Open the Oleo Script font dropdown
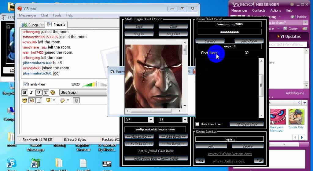The height and width of the screenshot is (171, 313). [83, 93]
